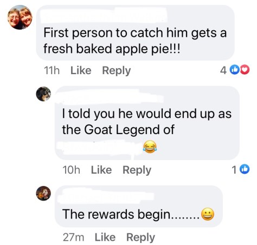257x245 pixels.
Task: View the 4 reactions count
Action: (223, 70)
